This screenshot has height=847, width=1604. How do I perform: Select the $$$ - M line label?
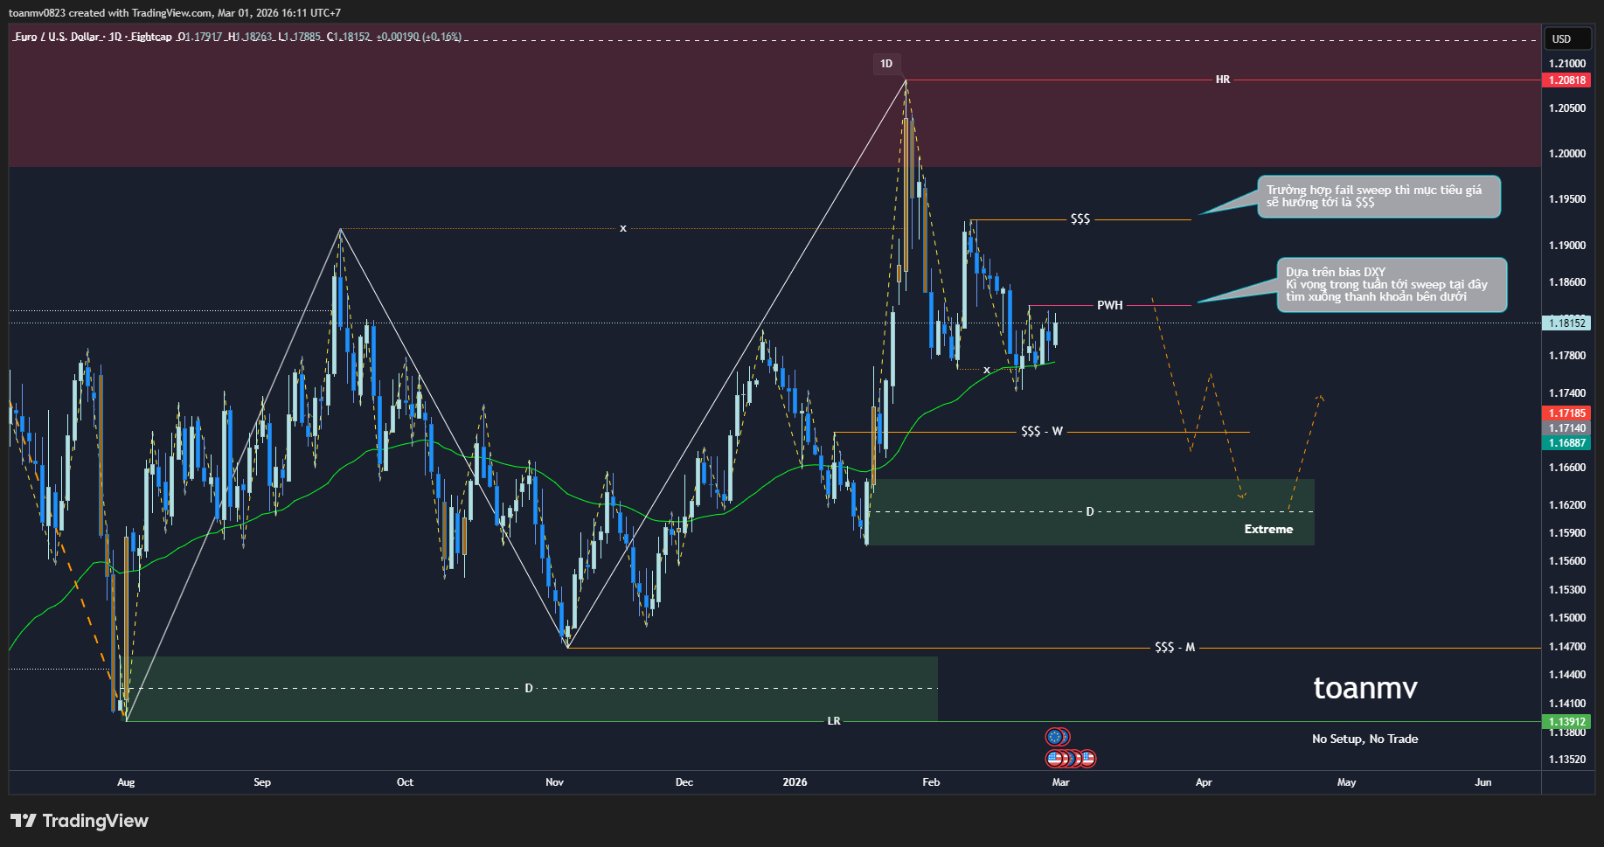pyautogui.click(x=1175, y=648)
